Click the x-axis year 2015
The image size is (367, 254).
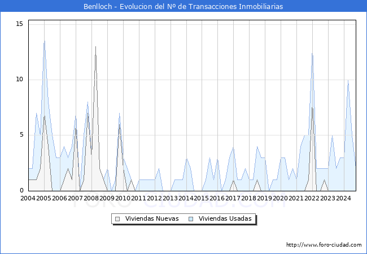pos(202,198)
